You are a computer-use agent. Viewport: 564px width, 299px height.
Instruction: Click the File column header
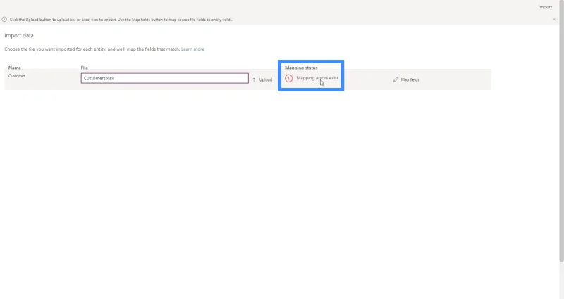(85, 68)
